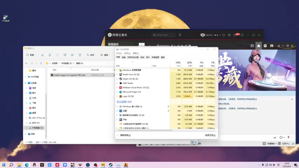Open the 排序 sort dropdown in Explorer
Viewport: 299px width, 168px height.
coord(91,55)
